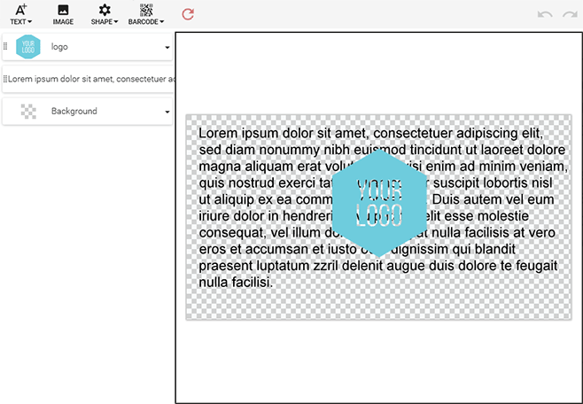The image size is (583, 404).
Task: Open the TEXT dropdown menu
Action: click(20, 14)
